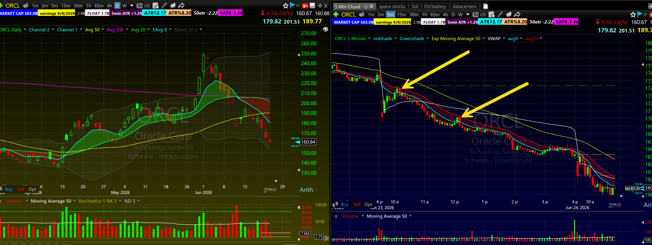
Task: Click Opt button under the daily chart
Action: [x=32, y=189]
